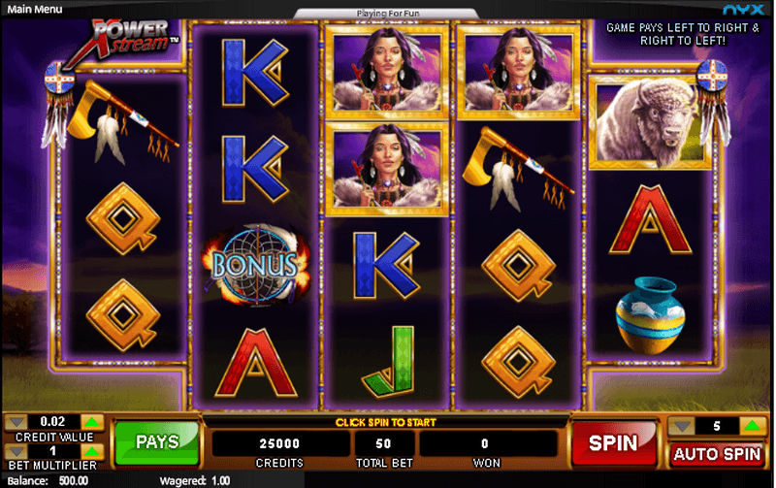
Task: Open the Main Menu
Action: click(35, 9)
